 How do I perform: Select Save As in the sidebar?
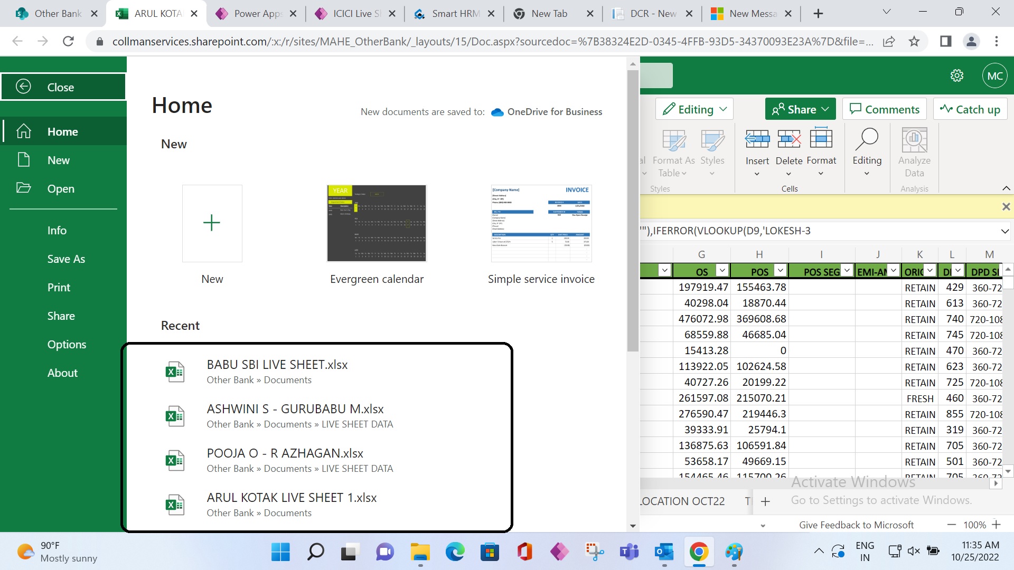66,259
